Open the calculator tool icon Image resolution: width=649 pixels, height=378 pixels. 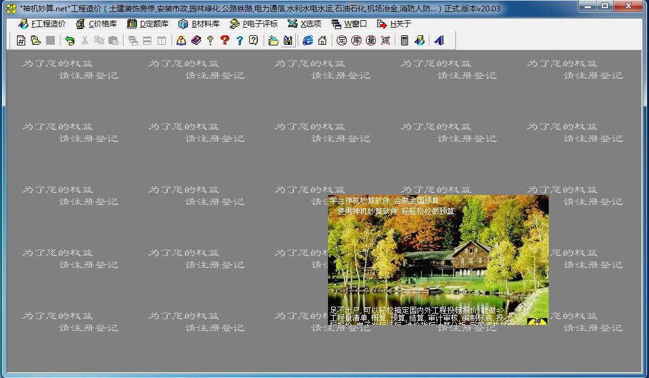pyautogui.click(x=404, y=40)
